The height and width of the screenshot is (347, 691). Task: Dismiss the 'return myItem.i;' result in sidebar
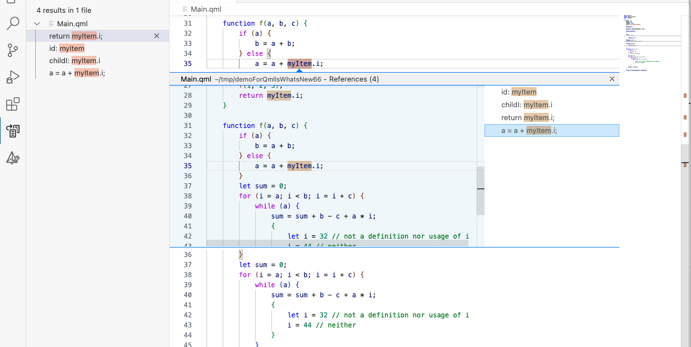click(157, 36)
